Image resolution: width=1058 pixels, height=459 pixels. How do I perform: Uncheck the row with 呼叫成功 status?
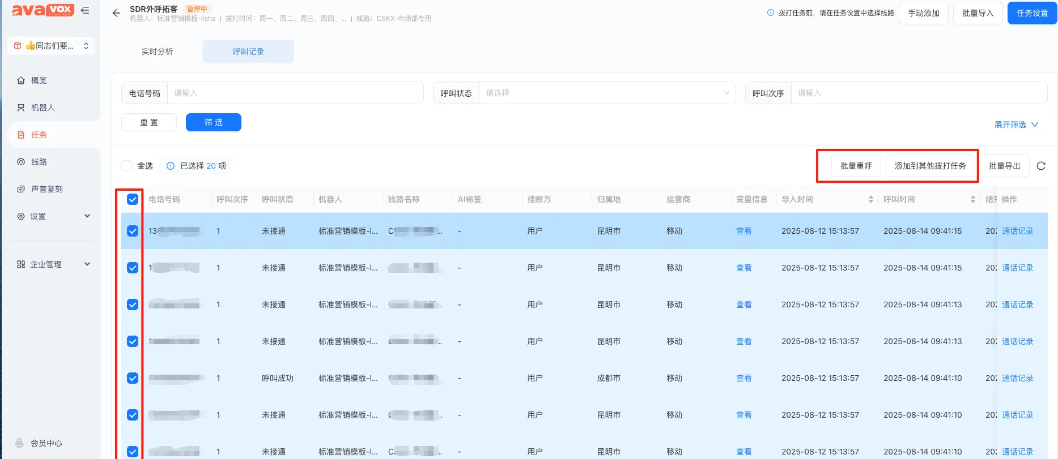pos(133,378)
